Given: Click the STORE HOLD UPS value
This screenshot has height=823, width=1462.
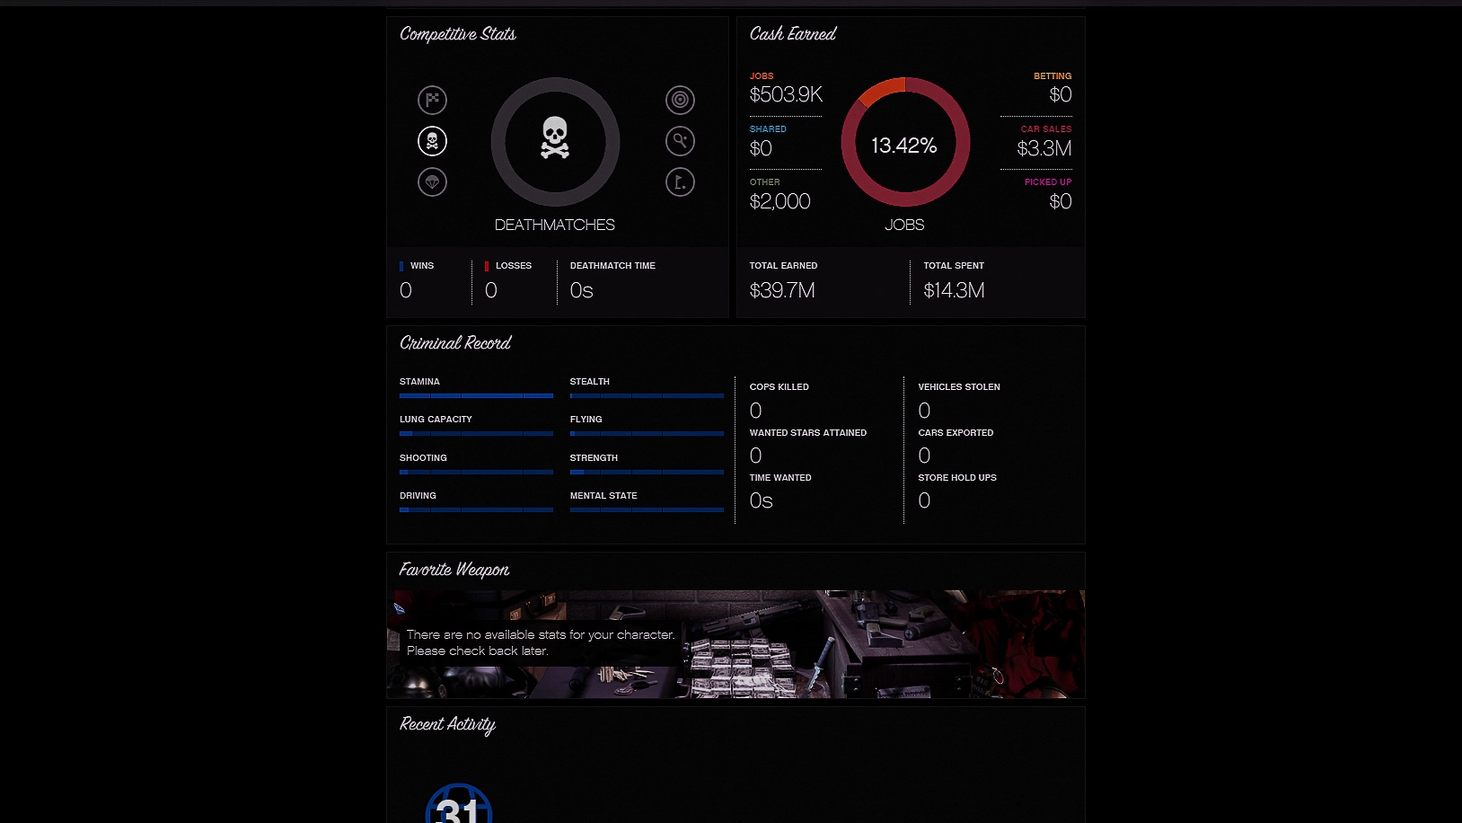Looking at the screenshot, I should click(925, 500).
